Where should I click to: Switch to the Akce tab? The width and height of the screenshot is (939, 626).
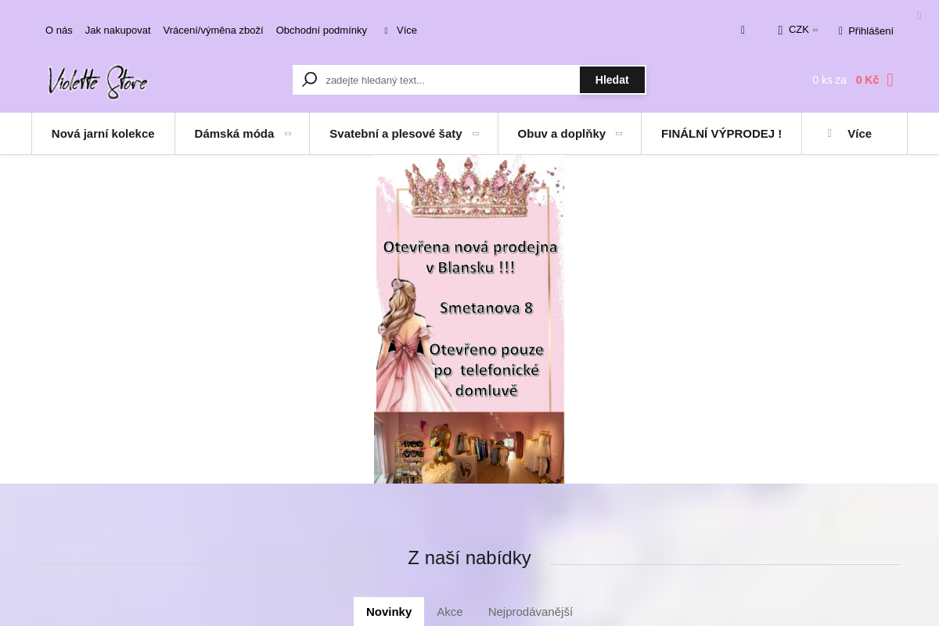449,611
